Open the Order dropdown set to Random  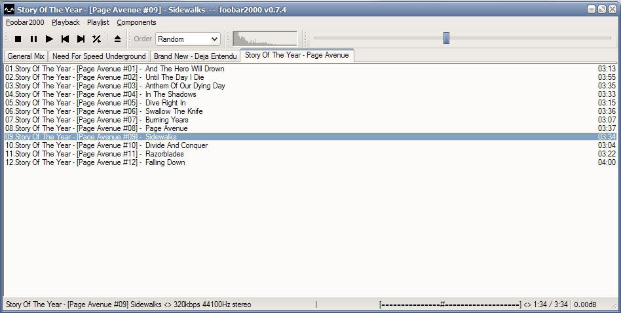click(x=188, y=39)
